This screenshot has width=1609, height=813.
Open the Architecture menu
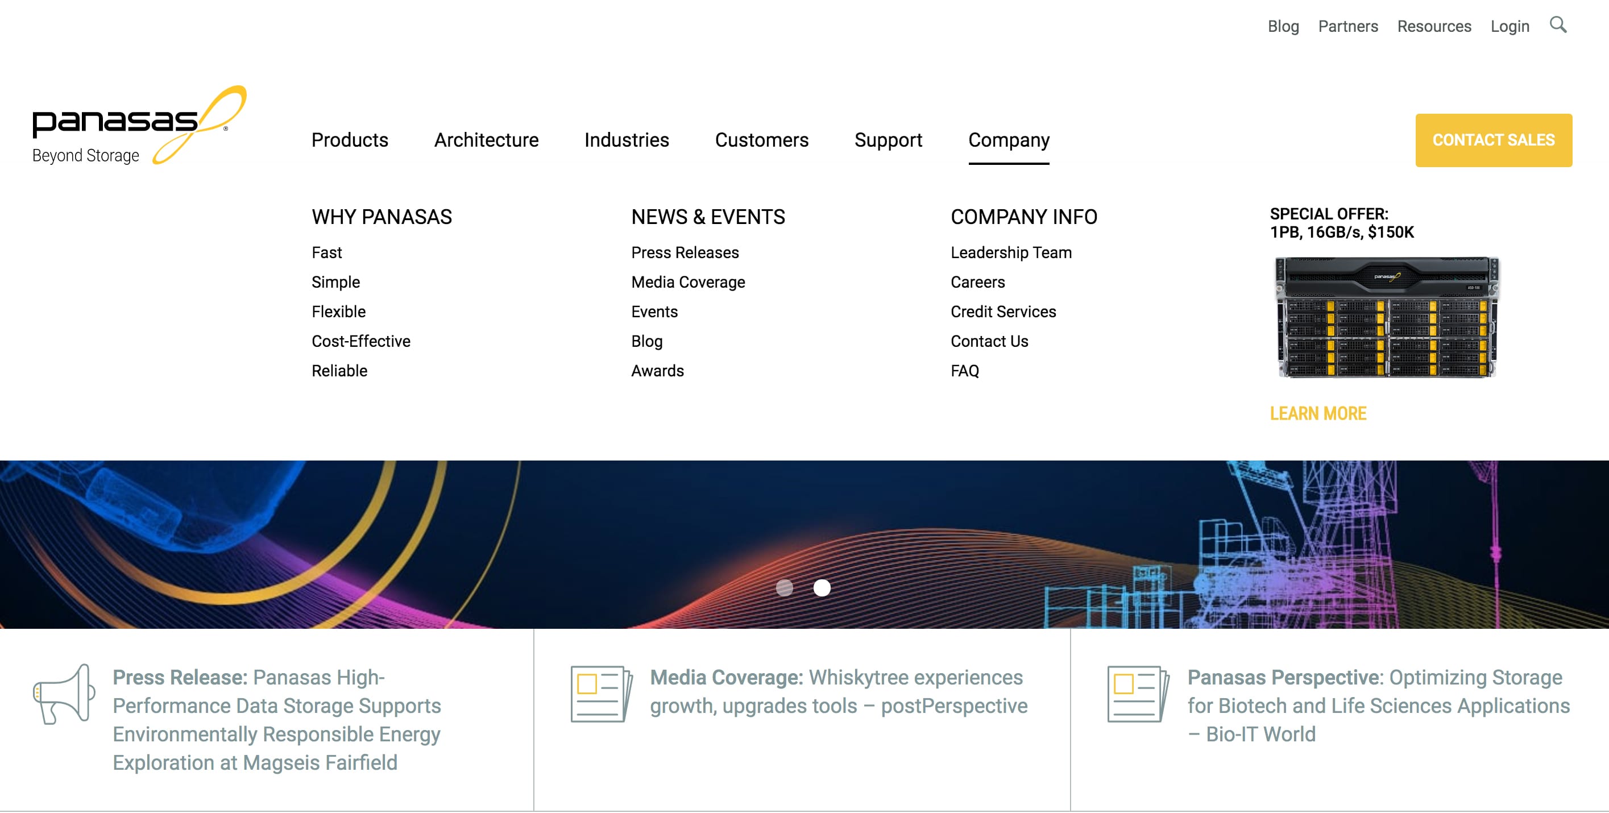[x=487, y=140]
